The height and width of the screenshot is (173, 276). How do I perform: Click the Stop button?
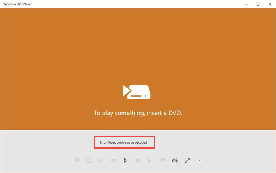pos(89,160)
